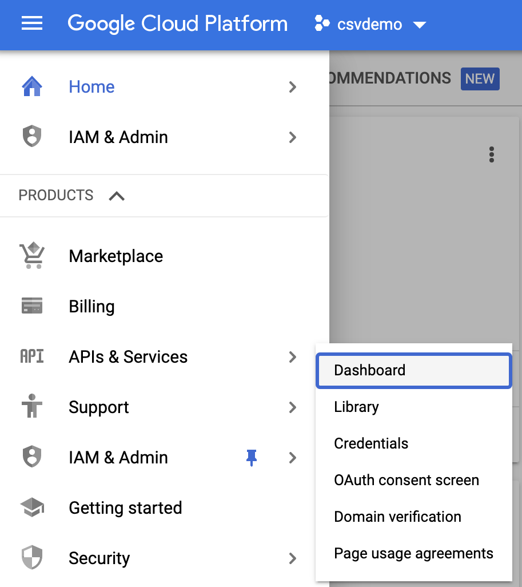Click the Billing credit card icon

point(33,306)
